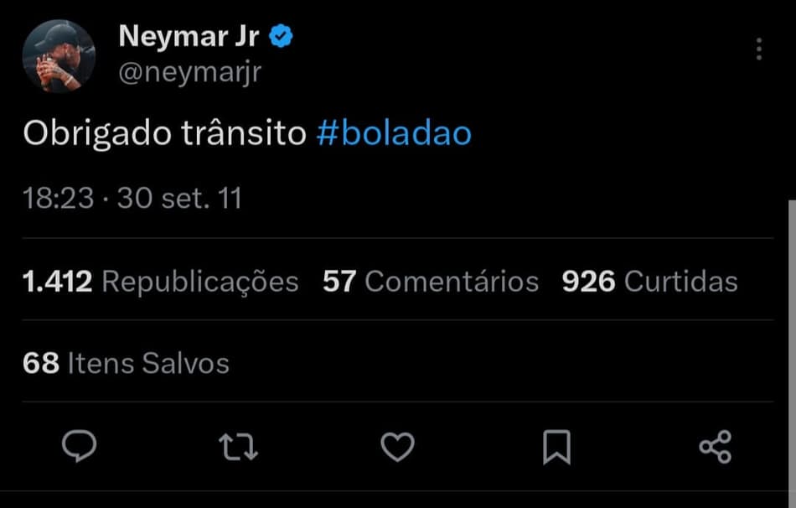Open the 68 Itens Salvos count

click(x=126, y=363)
